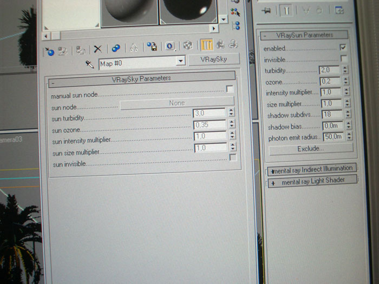Image resolution: width=379 pixels, height=284 pixels.
Task: Click VRaySun intensity multiplier field
Action: coord(331,92)
